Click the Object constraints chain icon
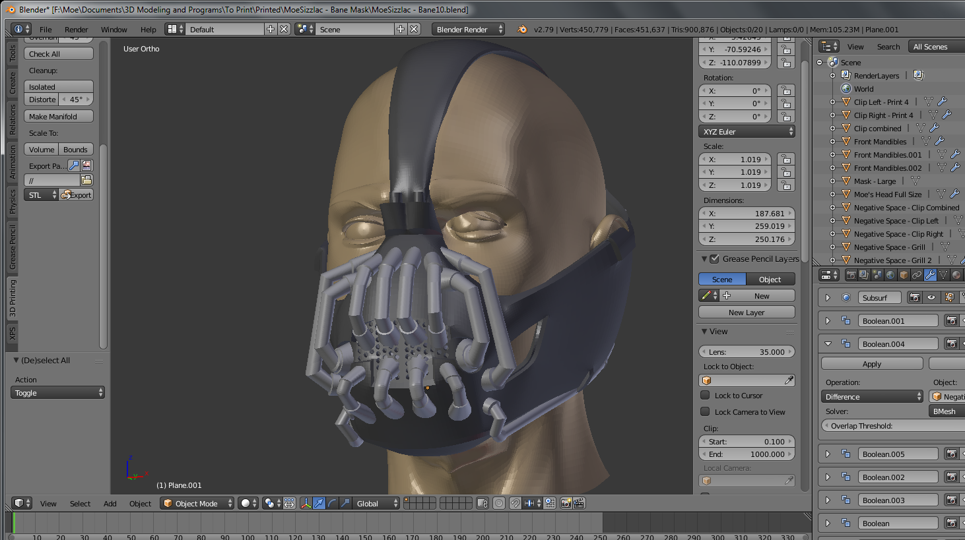 click(x=917, y=275)
